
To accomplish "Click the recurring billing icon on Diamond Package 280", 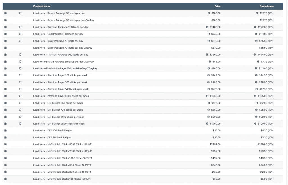I will click(x=20, y=27).
